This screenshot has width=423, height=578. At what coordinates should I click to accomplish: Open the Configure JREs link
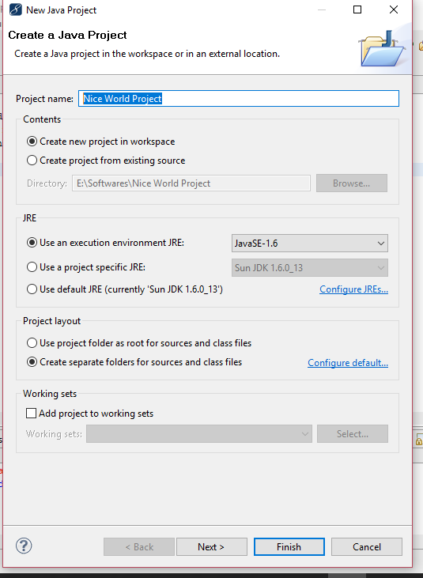tap(353, 289)
